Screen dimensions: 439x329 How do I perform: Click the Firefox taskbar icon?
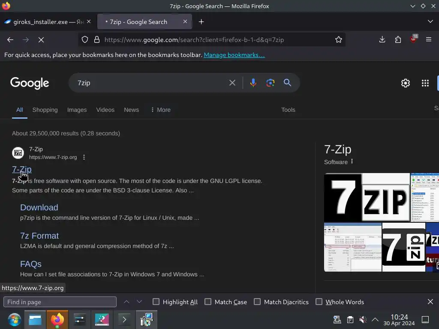click(x=57, y=320)
